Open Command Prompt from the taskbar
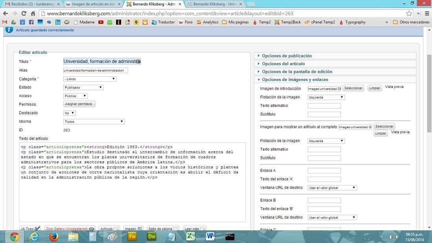 point(230,237)
